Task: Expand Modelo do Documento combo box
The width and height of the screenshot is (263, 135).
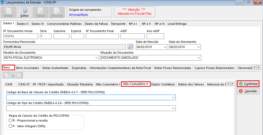Action: (x=97, y=58)
